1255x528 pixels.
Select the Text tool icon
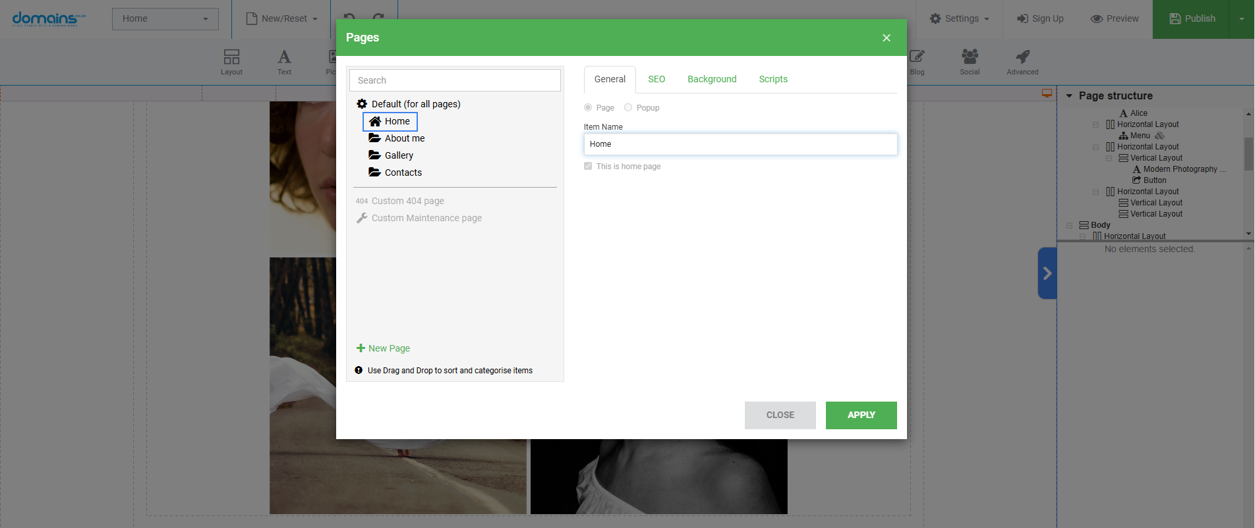[284, 57]
